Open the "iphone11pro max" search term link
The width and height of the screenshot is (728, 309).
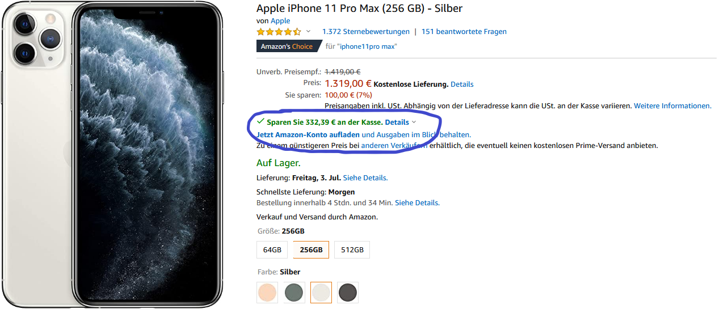(367, 46)
